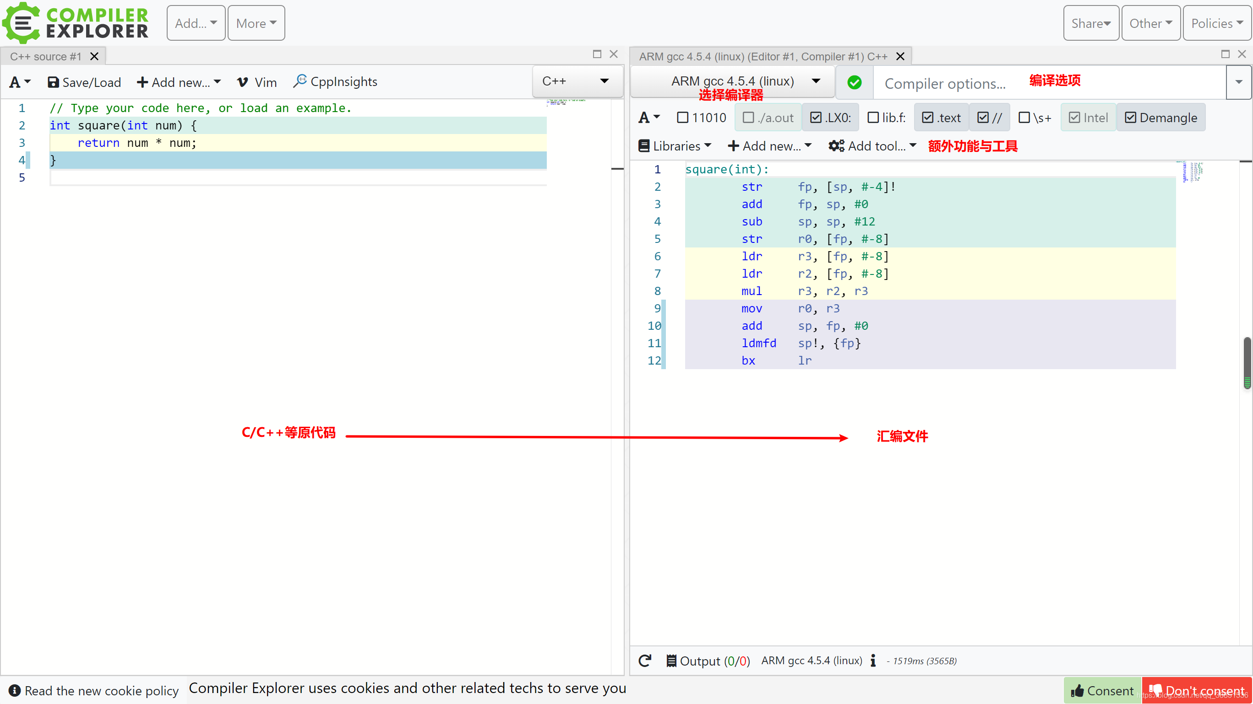The image size is (1253, 704).
Task: Click the cookie policy info icon
Action: [x=15, y=690]
